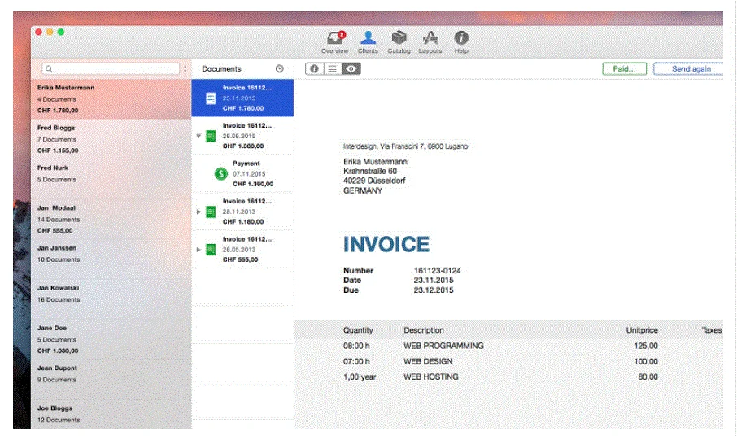The width and height of the screenshot is (737, 436).
Task: Click the unit price 80,00
Action: [648, 377]
